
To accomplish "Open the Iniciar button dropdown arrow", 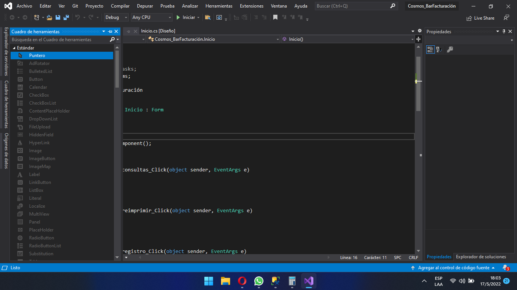I will click(x=198, y=17).
